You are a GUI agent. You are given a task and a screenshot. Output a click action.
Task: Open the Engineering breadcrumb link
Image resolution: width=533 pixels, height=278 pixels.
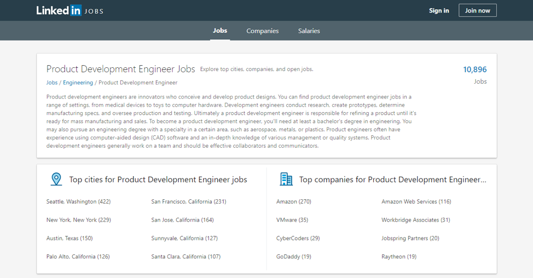pos(78,83)
